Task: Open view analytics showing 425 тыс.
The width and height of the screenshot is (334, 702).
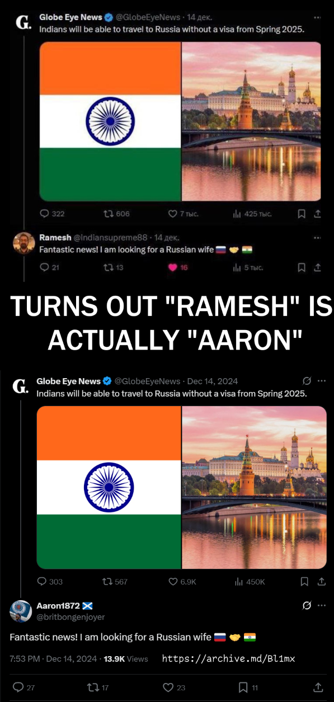Action: [237, 213]
